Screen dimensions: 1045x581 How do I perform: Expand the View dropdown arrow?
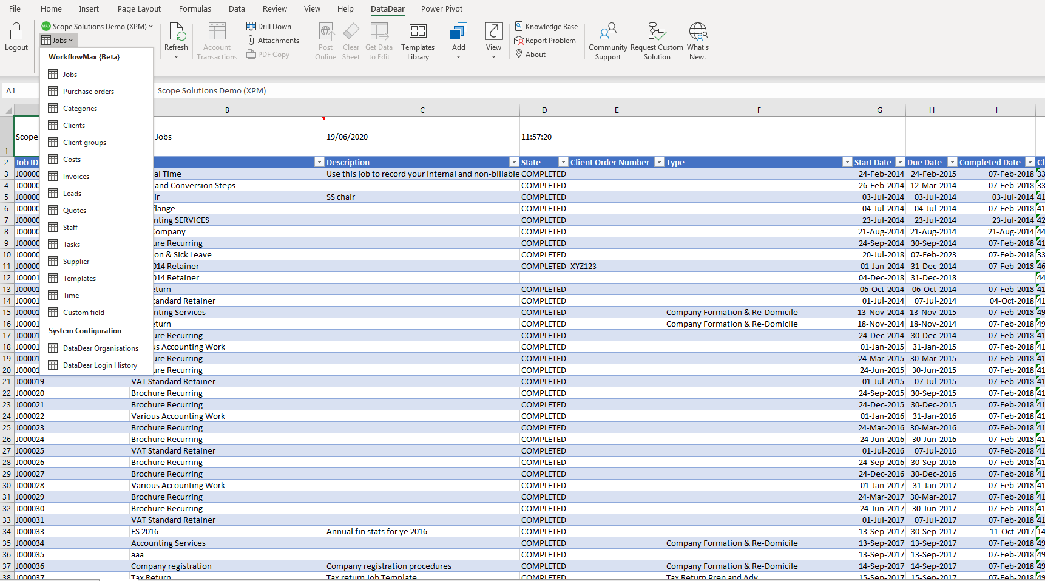pos(493,57)
